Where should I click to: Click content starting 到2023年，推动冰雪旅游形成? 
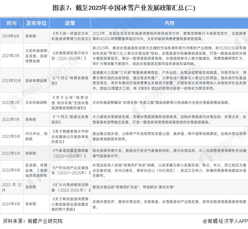(169, 56)
